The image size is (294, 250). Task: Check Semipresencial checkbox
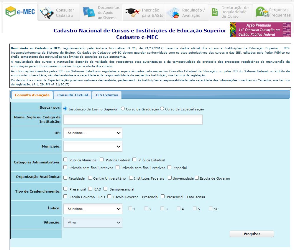105,189
